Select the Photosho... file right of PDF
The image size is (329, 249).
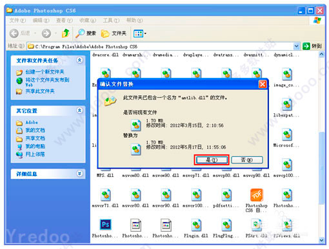(287, 195)
